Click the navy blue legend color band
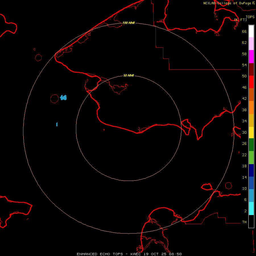256x256 pixels. pyautogui.click(x=251, y=170)
